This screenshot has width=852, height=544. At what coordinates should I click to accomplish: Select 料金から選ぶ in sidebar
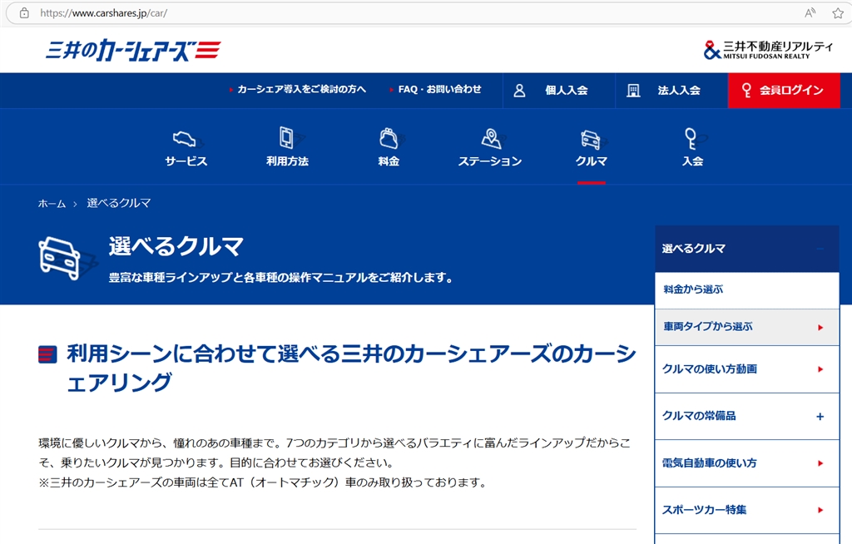pos(747,289)
